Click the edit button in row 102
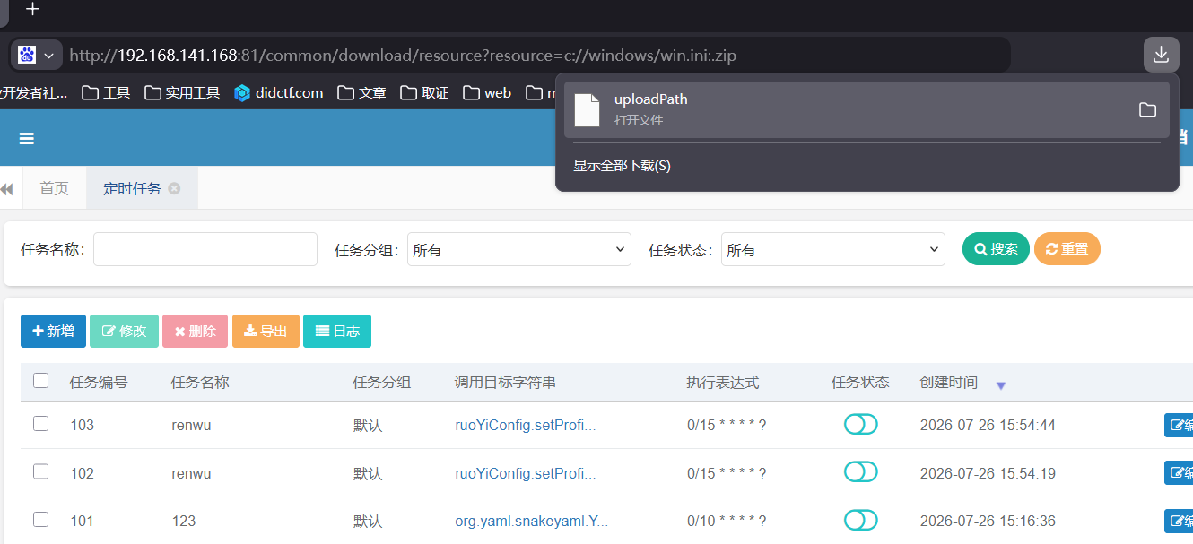This screenshot has width=1193, height=544. pyautogui.click(x=1179, y=472)
